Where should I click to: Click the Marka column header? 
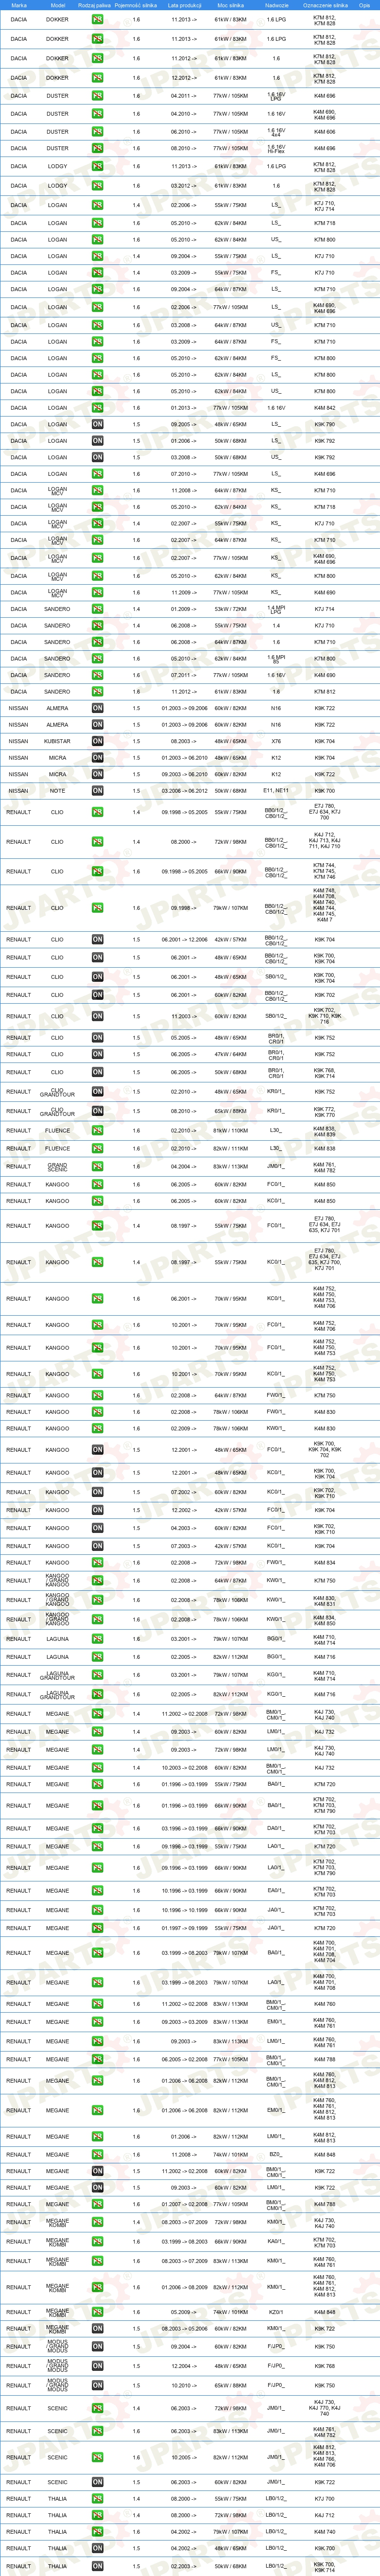click(x=19, y=5)
